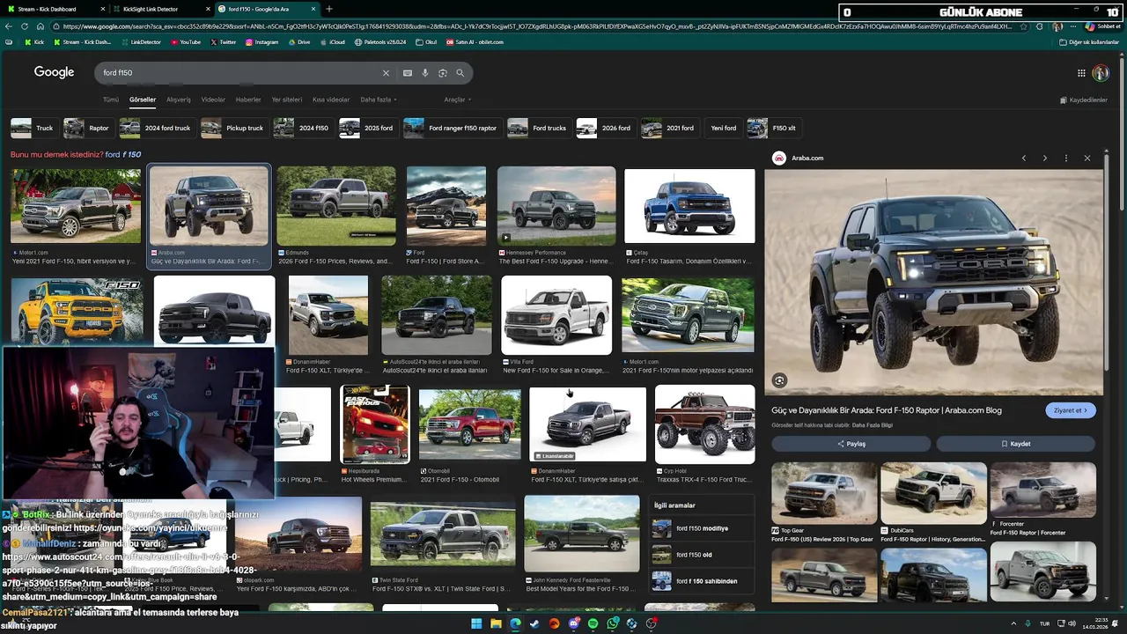The width and height of the screenshot is (1127, 634).
Task: Bookmark this page with star icon
Action: 1023,26
